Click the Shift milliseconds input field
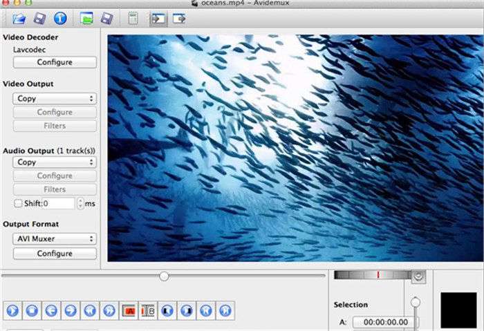 pos(59,204)
